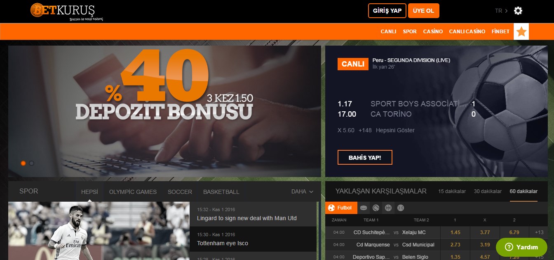
Task: Switch to the first banner slide dot
Action: pyautogui.click(x=23, y=163)
